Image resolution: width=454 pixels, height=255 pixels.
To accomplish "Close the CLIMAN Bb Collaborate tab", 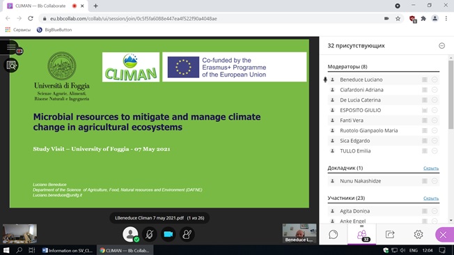I will click(x=83, y=6).
